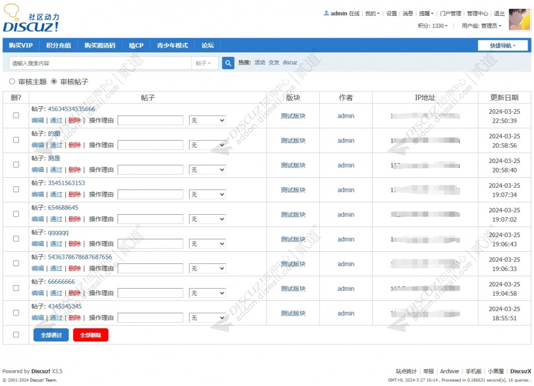Select the 审核主题 radio button

coord(12,82)
